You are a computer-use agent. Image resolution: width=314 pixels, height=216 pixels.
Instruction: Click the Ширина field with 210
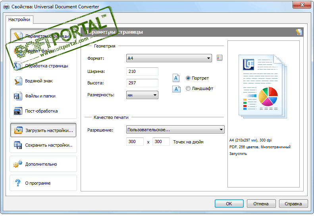pos(142,71)
